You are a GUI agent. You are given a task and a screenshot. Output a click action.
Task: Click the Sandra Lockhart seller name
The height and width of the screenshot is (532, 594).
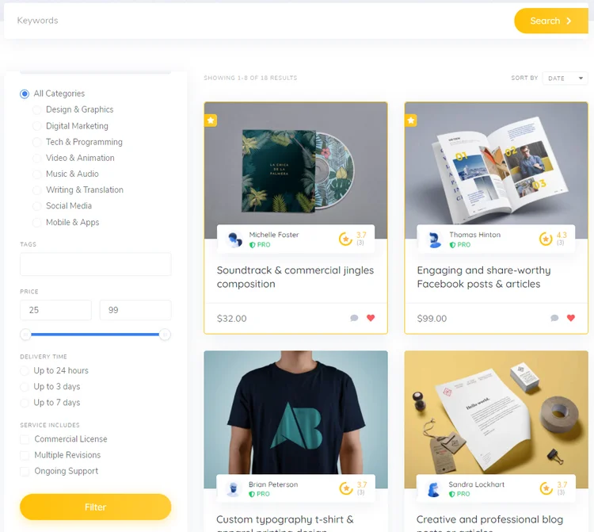click(x=476, y=484)
